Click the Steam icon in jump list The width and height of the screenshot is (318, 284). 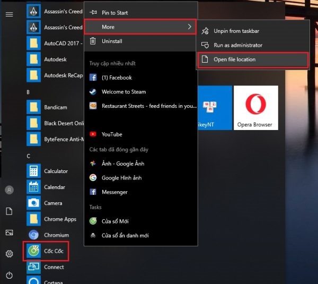tap(93, 92)
